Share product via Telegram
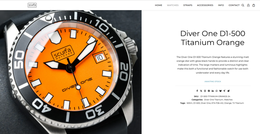This screenshot has height=134, width=260. [228, 91]
